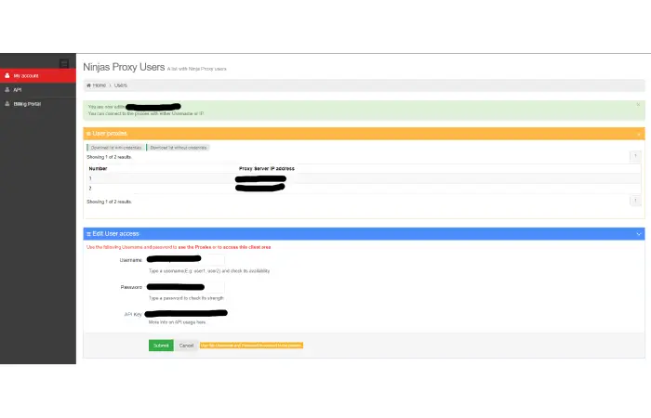
Task: Click the Edit User access panel title
Action: [x=115, y=234]
